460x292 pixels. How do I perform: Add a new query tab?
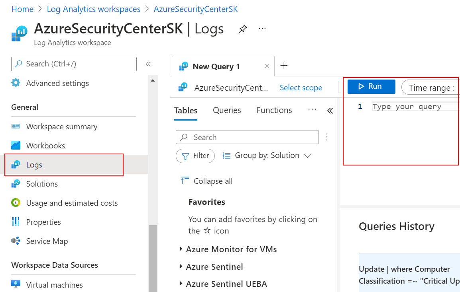pos(284,66)
